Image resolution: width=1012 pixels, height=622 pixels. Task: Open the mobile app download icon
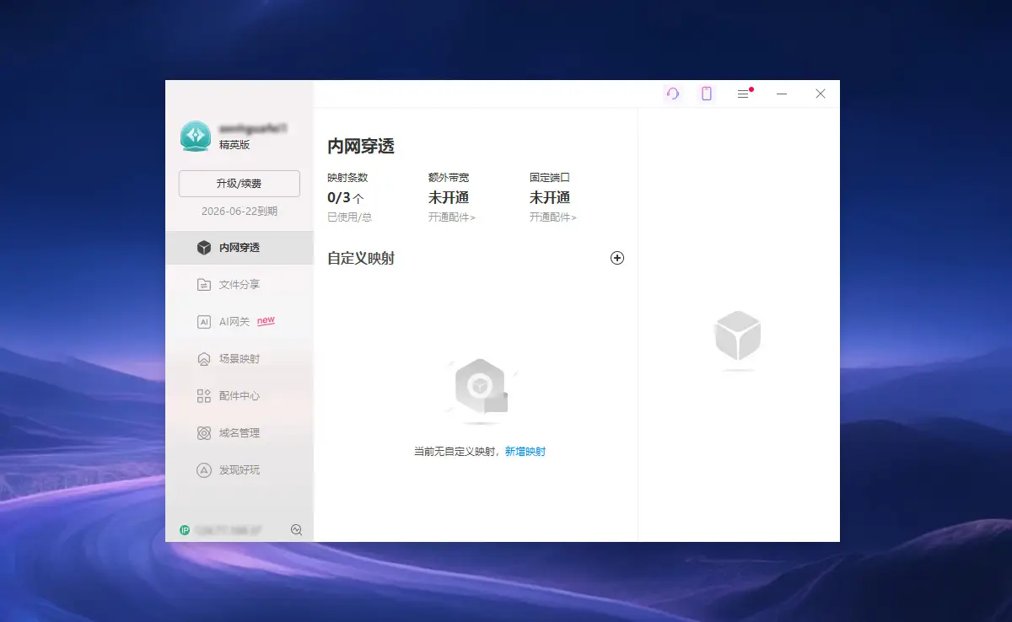706,94
